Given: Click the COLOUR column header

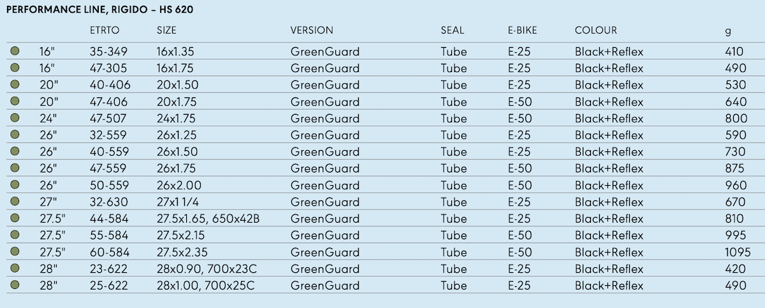Looking at the screenshot, I should tap(596, 31).
